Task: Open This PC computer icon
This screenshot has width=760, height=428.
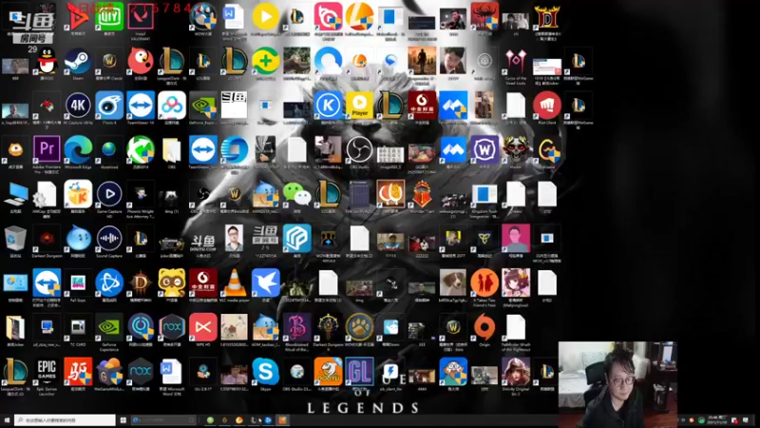Action: 15,194
